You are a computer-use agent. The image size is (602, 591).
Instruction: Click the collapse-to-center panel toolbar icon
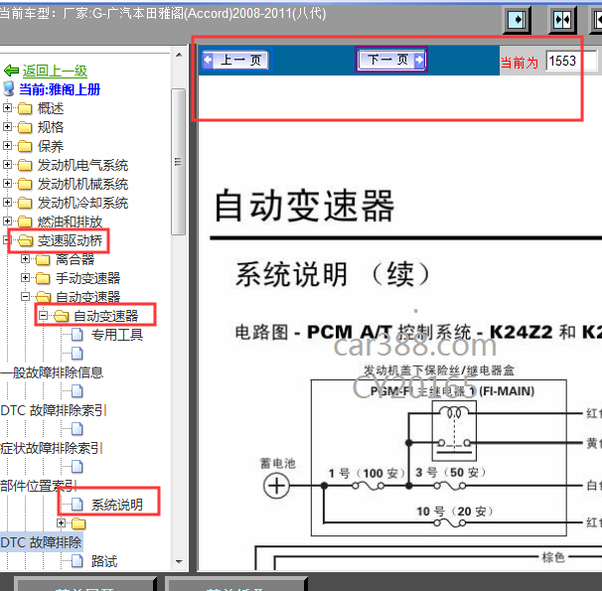point(562,20)
